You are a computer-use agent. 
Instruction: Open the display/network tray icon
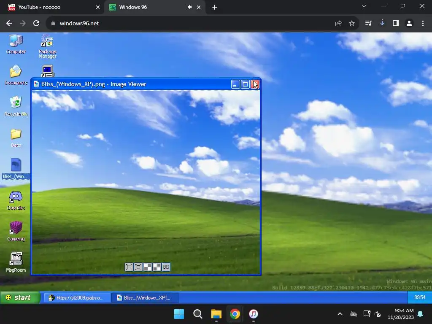(367, 314)
